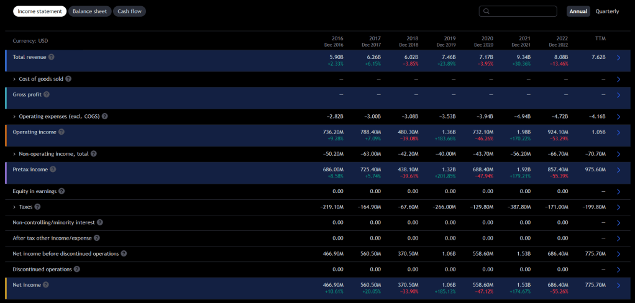Click the help icon beside Total revenue

coord(52,57)
